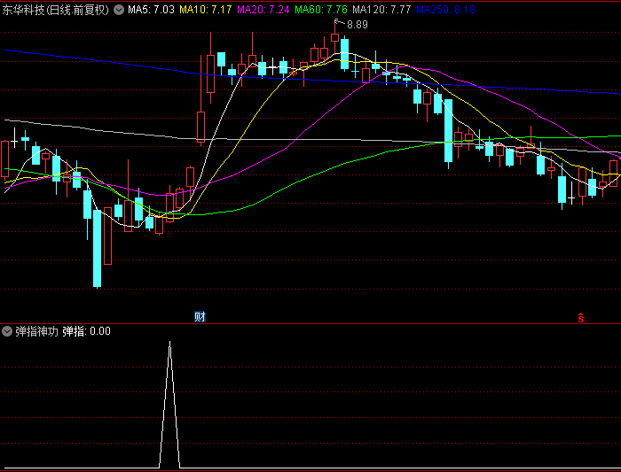Select the MA120: 7.77 label
Screen dimensions: 621x472
pyautogui.click(x=381, y=10)
